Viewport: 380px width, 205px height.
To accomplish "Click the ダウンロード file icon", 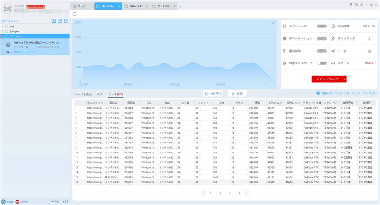I will 333,39.
